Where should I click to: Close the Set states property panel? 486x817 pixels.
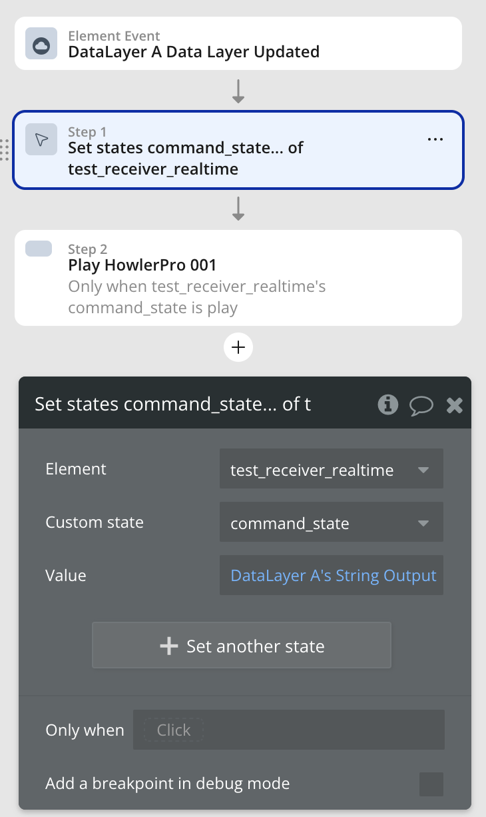[x=455, y=405]
